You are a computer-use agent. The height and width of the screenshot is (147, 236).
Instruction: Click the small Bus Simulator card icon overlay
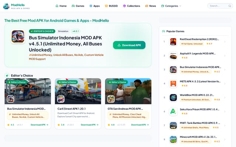coord(11,99)
